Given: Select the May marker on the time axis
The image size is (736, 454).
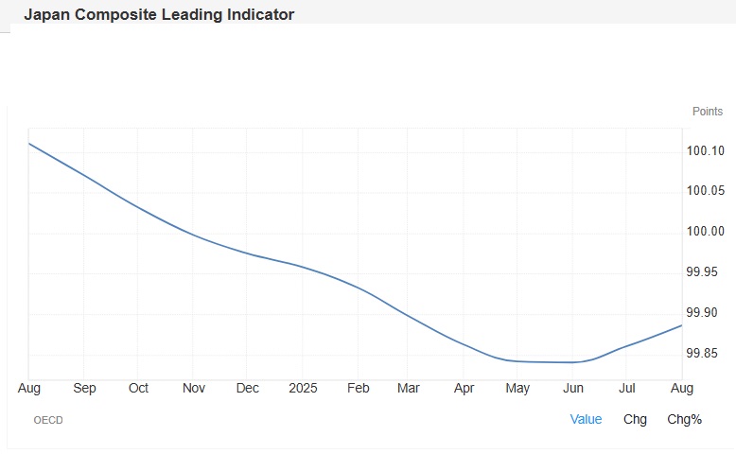Looking at the screenshot, I should tap(517, 388).
